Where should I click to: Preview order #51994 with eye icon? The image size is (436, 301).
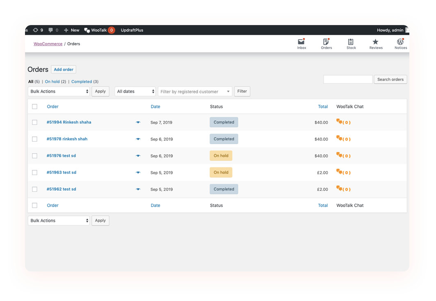[138, 122]
